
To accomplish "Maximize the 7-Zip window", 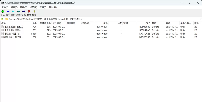I will tap(190, 3).
